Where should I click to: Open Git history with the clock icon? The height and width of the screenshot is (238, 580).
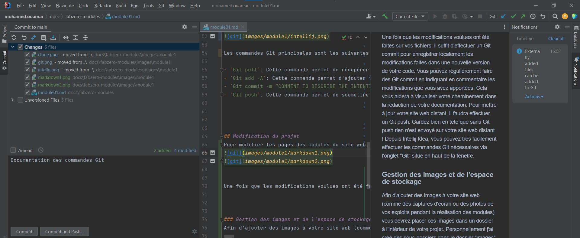[x=533, y=16]
